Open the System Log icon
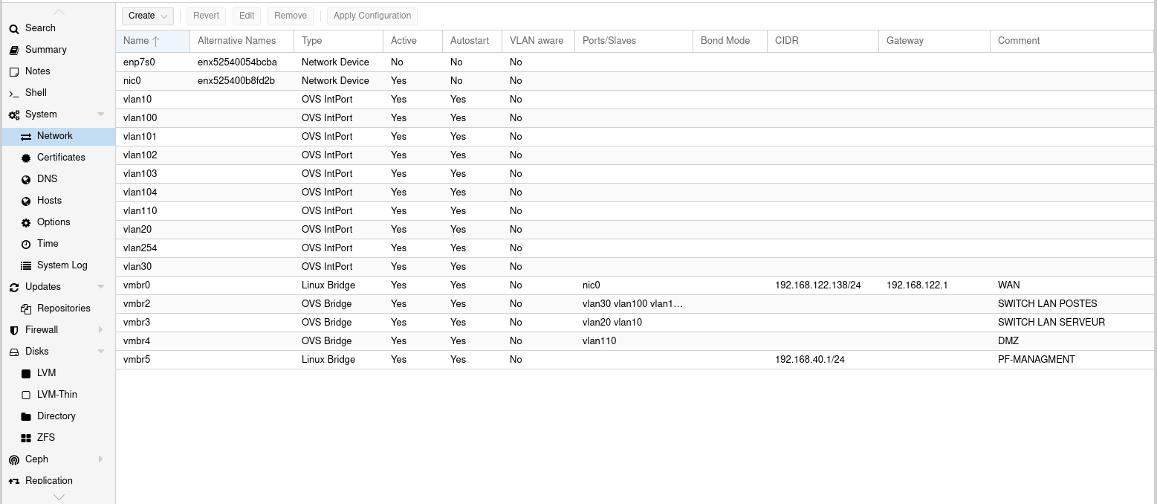This screenshot has width=1157, height=504. 27,265
